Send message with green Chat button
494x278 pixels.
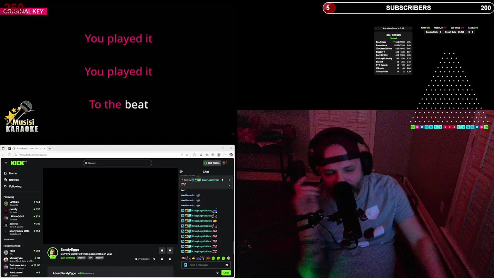tap(226, 273)
